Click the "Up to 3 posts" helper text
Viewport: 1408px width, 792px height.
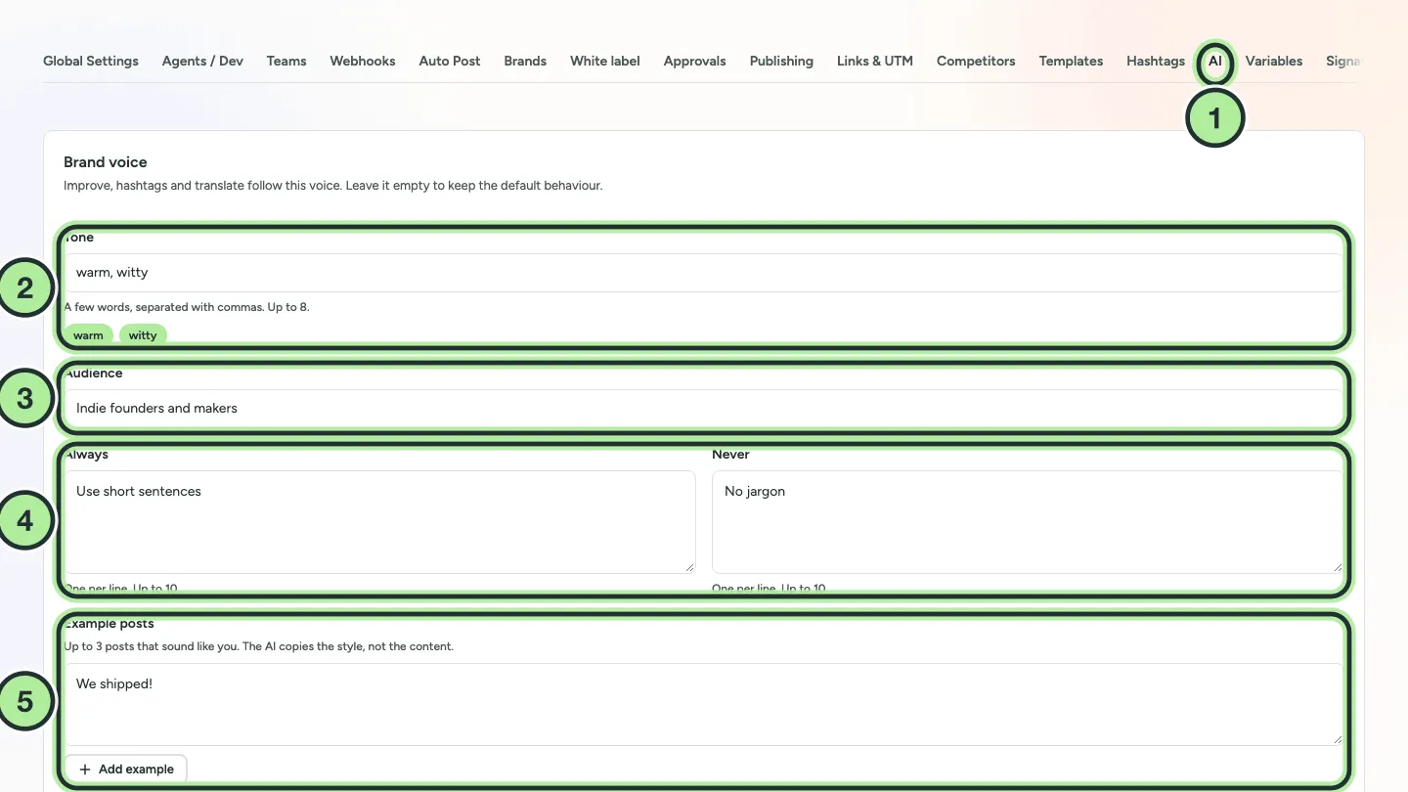pyautogui.click(x=259, y=646)
